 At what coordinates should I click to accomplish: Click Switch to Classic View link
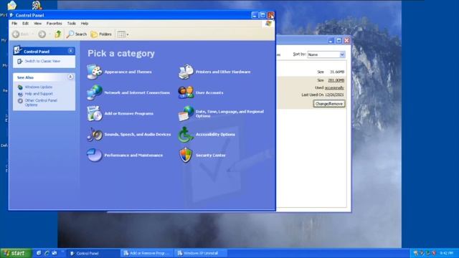click(42, 61)
